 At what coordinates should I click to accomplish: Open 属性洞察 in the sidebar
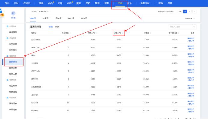pyautogui.click(x=13, y=103)
